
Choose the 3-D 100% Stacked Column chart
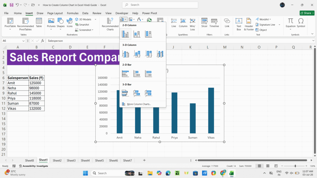tap(148, 54)
